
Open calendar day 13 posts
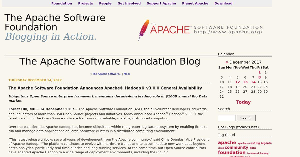coord(245,82)
